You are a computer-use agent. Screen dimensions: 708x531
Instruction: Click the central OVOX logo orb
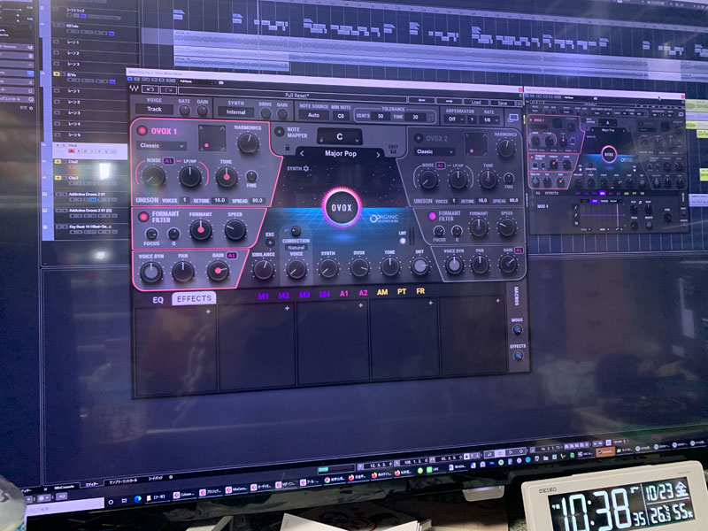click(x=342, y=208)
